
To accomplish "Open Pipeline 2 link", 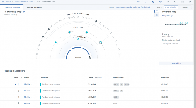I will (x=28, y=97).
